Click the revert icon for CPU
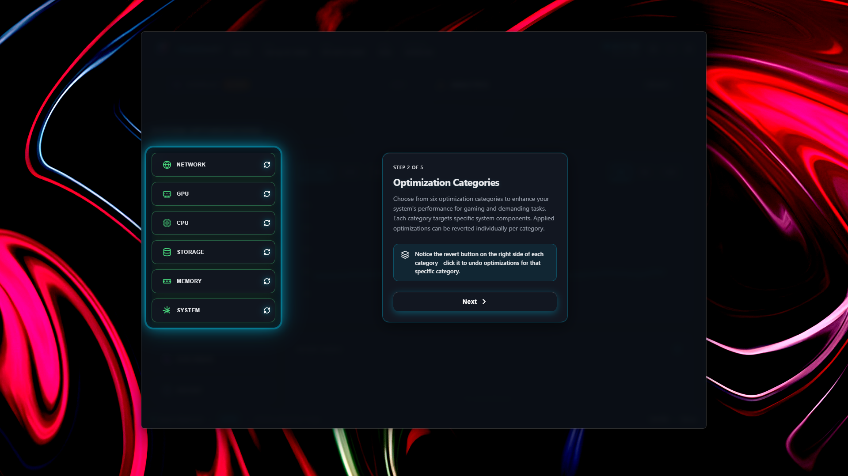 [267, 223]
